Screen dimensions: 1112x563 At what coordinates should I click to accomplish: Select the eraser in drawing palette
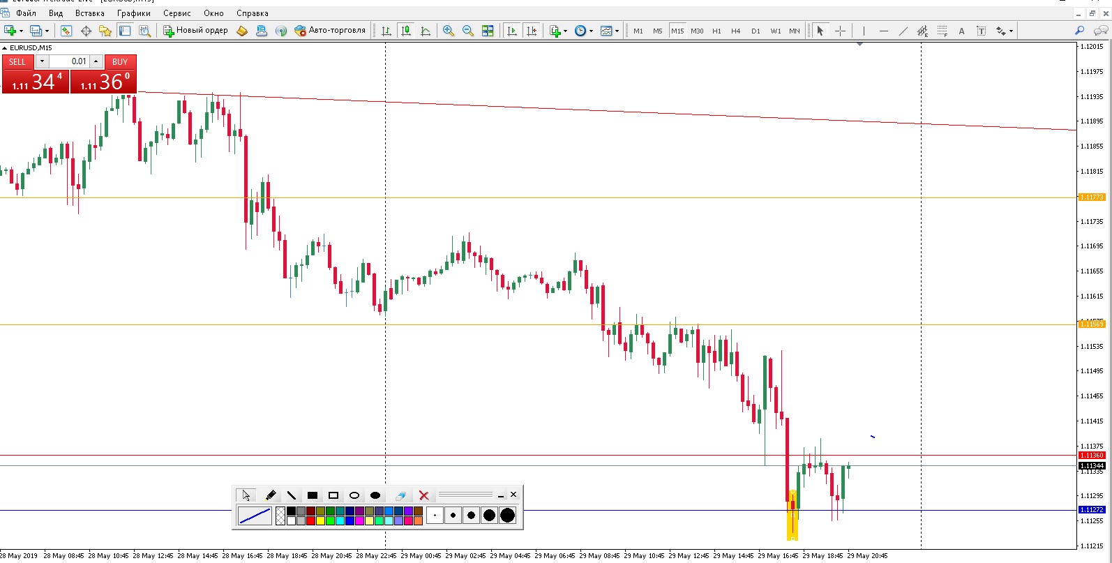(x=400, y=495)
